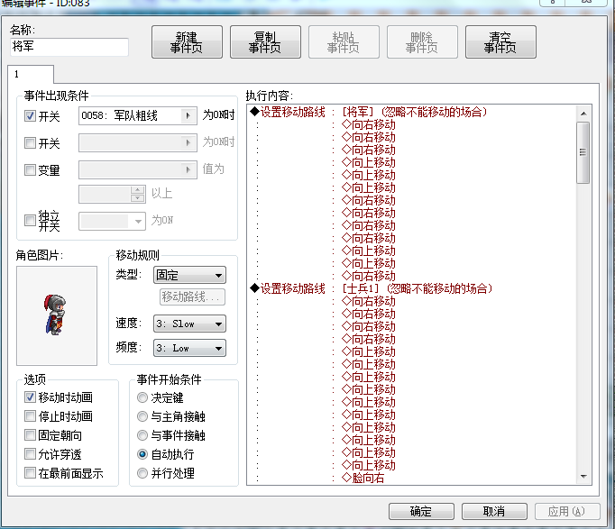Select the 与事件接触 trigger radio button
The width and height of the screenshot is (615, 529).
142,435
